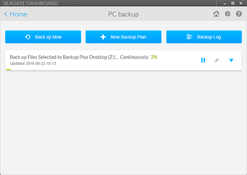The height and width of the screenshot is (175, 247).
Task: Open help via the question mark icon
Action: pyautogui.click(x=239, y=14)
